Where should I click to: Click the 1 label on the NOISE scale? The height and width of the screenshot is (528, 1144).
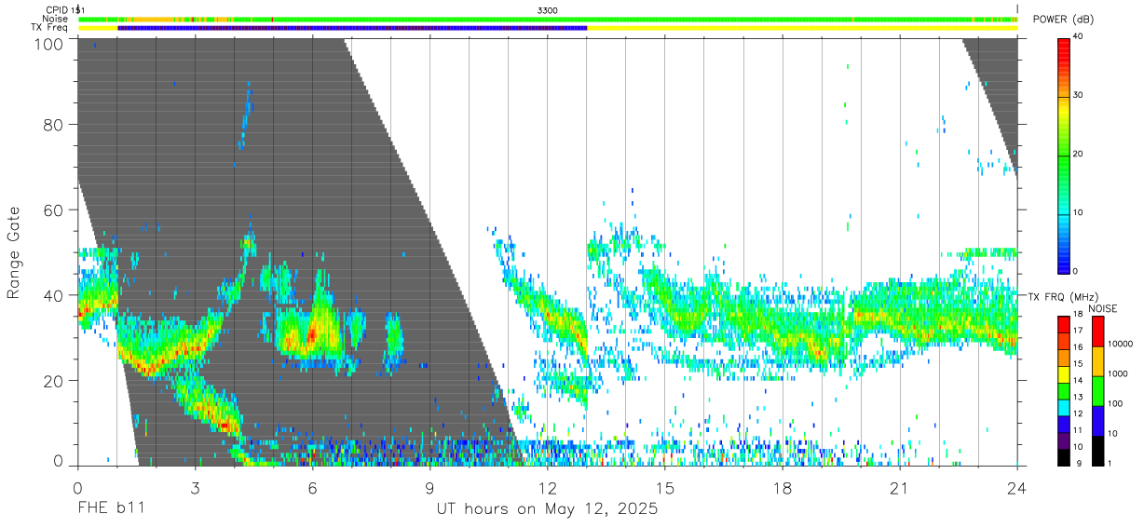pos(1110,464)
